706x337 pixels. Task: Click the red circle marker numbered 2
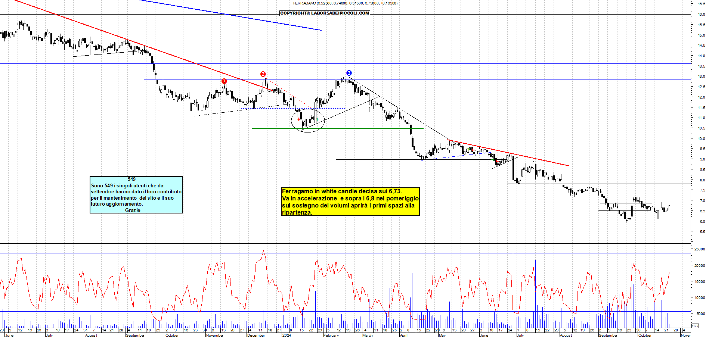263,74
